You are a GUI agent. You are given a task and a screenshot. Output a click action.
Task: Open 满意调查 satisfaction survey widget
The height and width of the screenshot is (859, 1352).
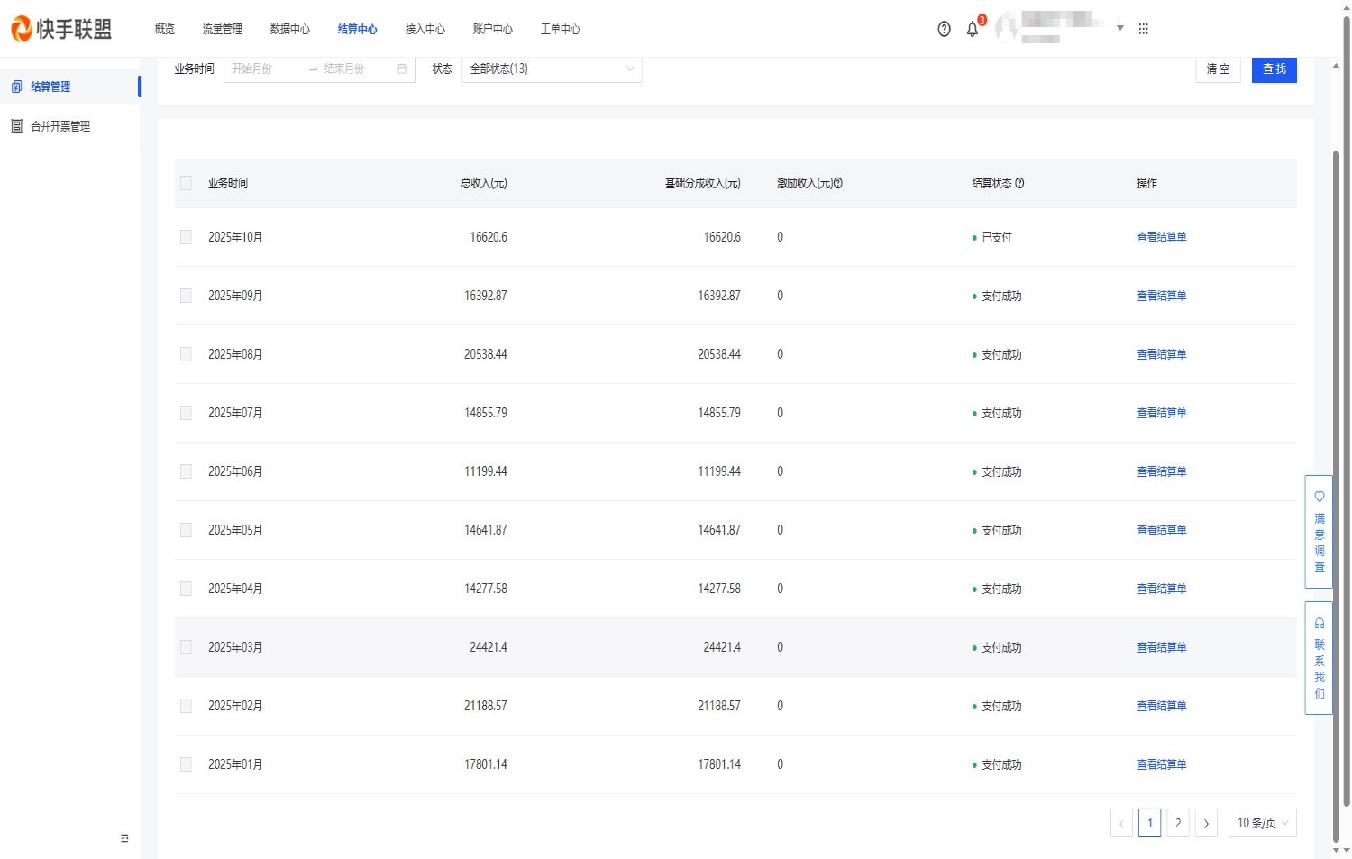coord(1319,532)
